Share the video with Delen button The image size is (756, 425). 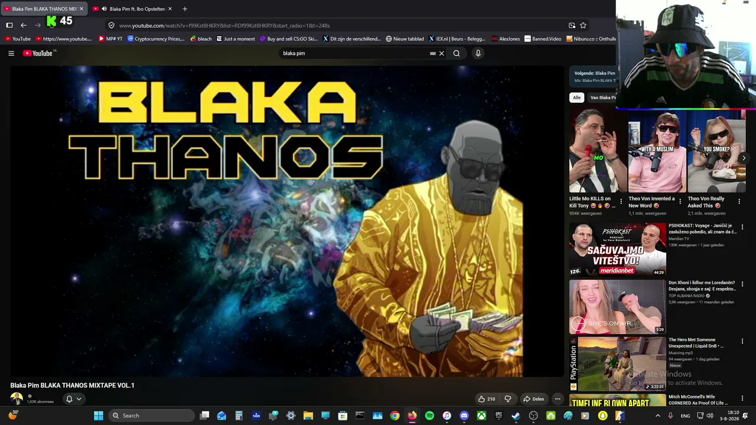tap(533, 399)
